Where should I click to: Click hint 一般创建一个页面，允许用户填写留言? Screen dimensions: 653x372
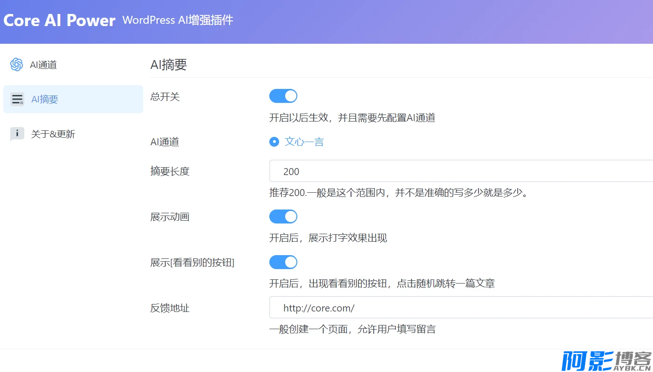(x=352, y=329)
